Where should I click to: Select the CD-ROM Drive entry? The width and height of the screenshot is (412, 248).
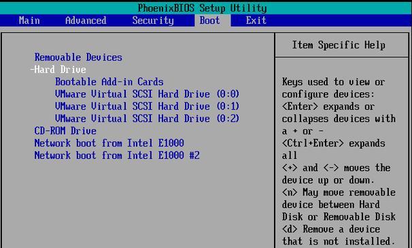[x=65, y=131]
